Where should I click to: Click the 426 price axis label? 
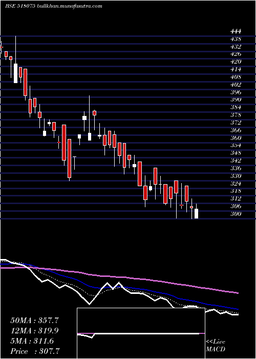tap(236, 54)
